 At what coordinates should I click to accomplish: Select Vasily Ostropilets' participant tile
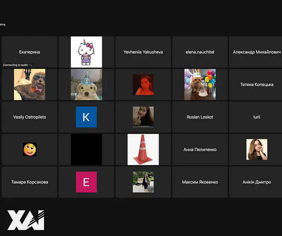click(x=30, y=117)
